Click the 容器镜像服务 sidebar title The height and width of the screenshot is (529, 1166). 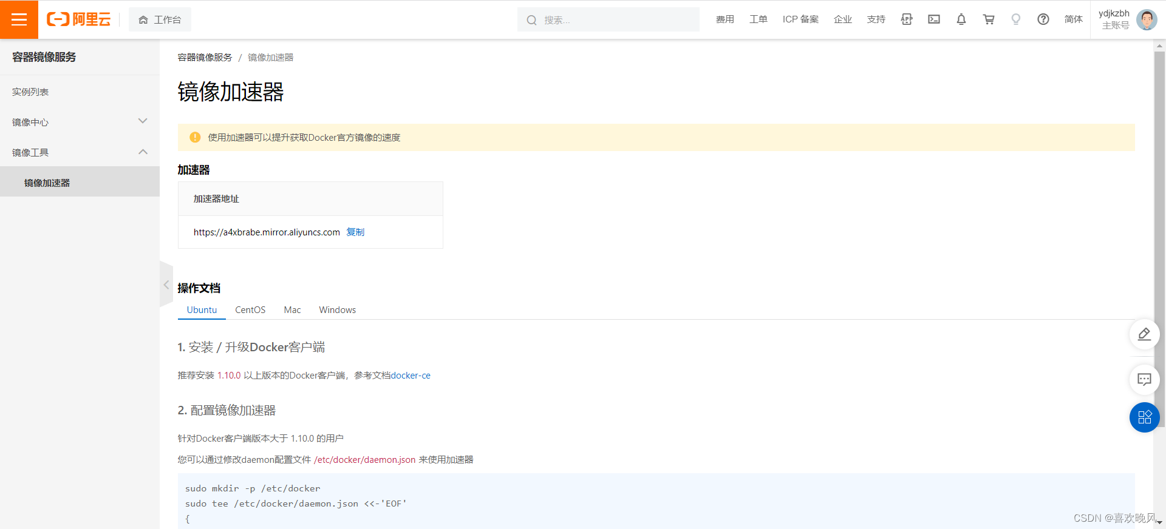point(44,57)
